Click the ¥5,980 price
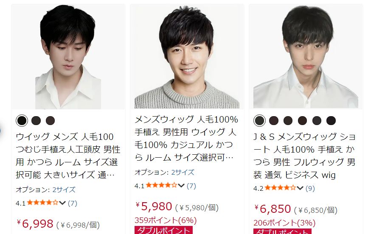368x234 pixels. (154, 206)
